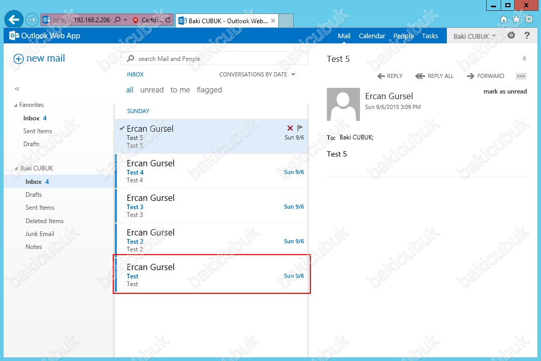Viewport: 541px width, 361px height.
Task: Switch to Mail in top navigation
Action: coord(344,36)
